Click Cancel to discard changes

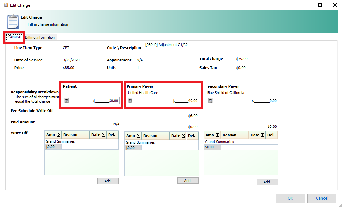(322, 198)
